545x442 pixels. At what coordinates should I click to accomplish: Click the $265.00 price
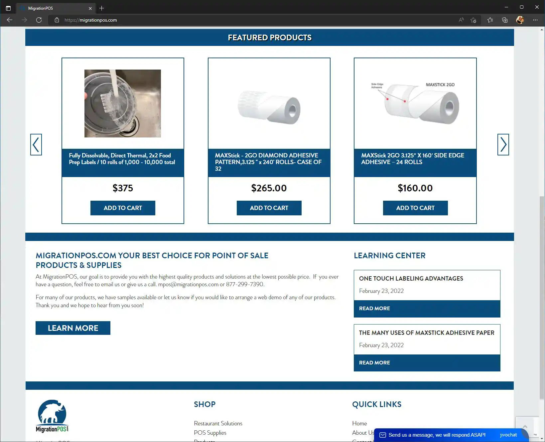tap(269, 188)
